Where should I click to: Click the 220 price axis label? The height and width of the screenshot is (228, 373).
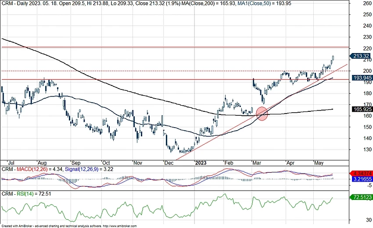(x=367, y=48)
